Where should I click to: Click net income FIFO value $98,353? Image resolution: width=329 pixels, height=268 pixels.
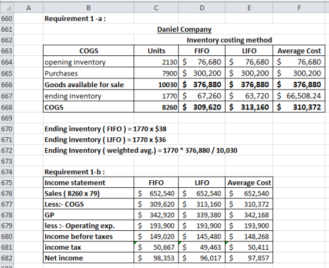pyautogui.click(x=156, y=258)
